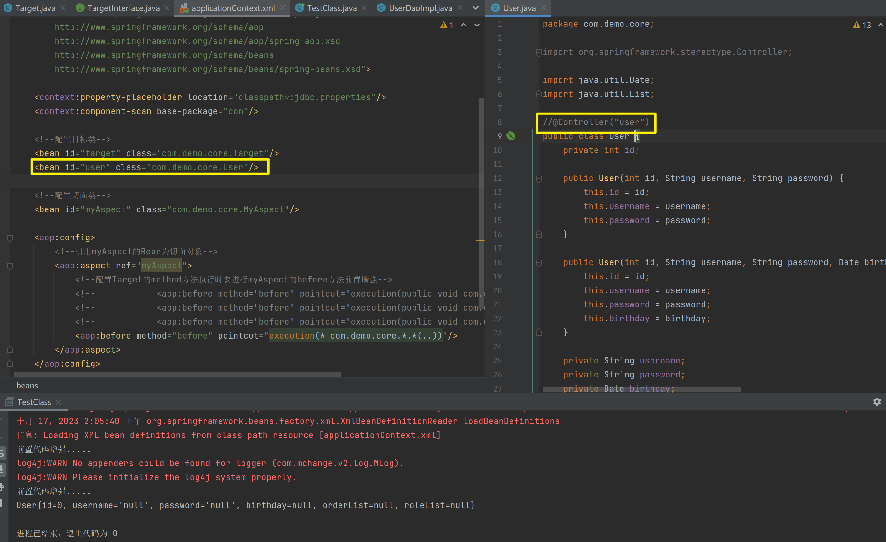Show hidden editor tabs dropdown chevron
Image resolution: width=886 pixels, height=542 pixels.
[x=475, y=8]
